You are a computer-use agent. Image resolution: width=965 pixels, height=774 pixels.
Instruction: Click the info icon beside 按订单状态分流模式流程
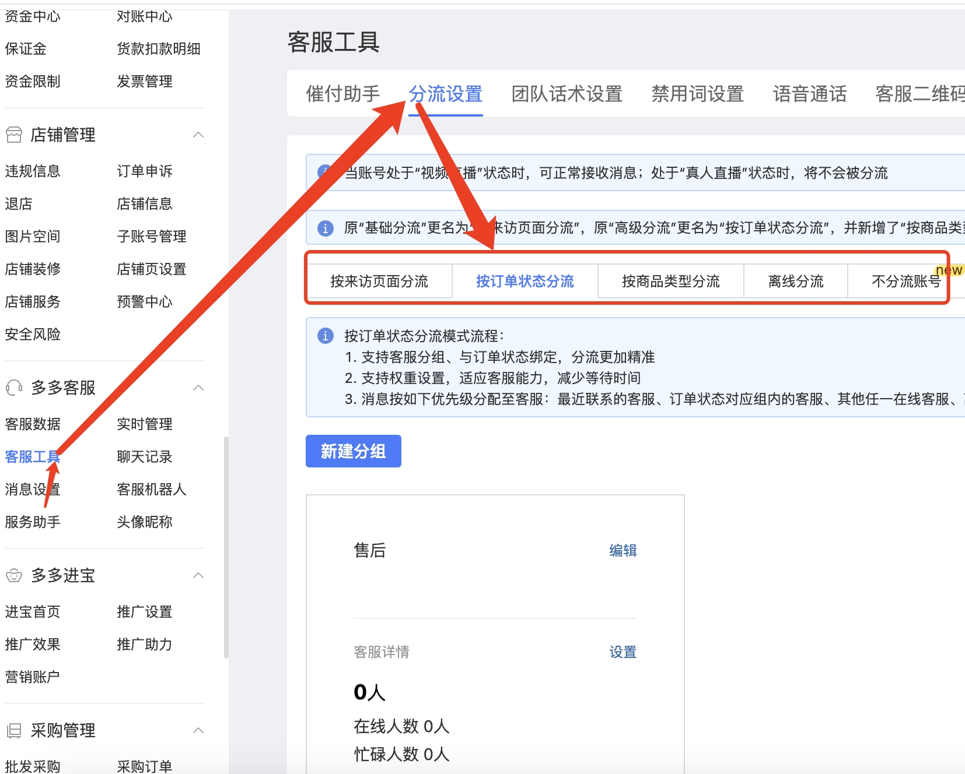[x=326, y=336]
